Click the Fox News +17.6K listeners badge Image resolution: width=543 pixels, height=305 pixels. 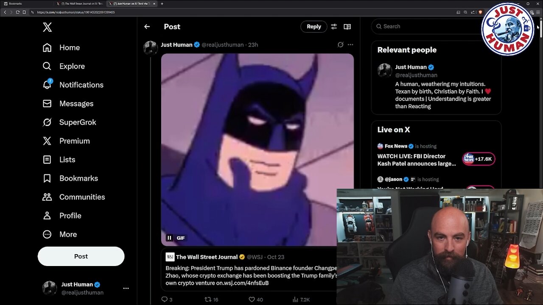(x=479, y=159)
